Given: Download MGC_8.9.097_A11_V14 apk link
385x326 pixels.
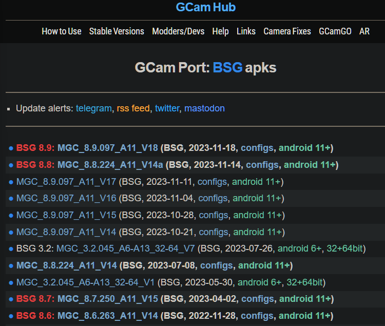Looking at the screenshot, I should (66, 232).
